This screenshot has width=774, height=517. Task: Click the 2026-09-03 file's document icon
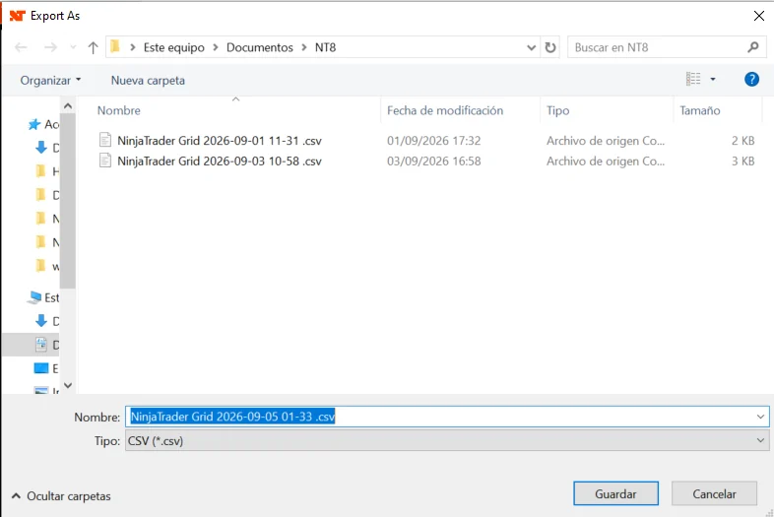pyautogui.click(x=105, y=161)
